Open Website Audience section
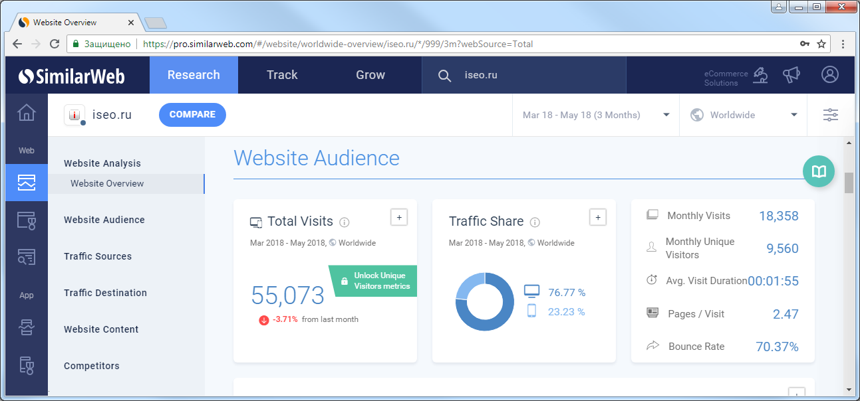This screenshot has height=401, width=860. (104, 220)
